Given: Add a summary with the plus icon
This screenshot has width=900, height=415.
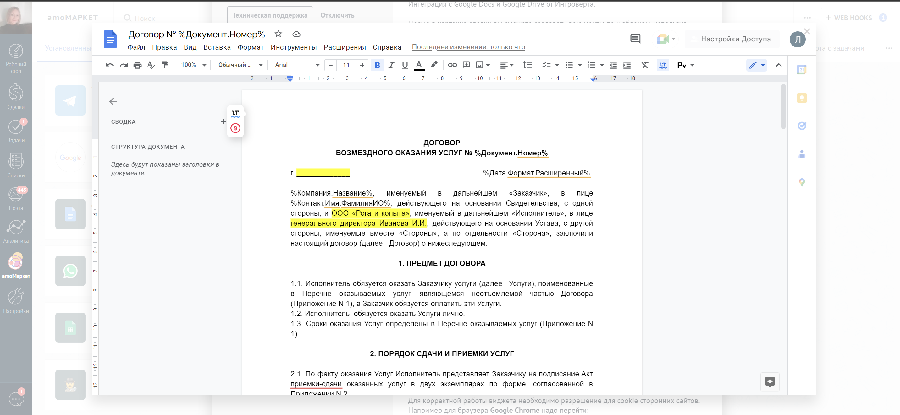Looking at the screenshot, I should click(223, 122).
